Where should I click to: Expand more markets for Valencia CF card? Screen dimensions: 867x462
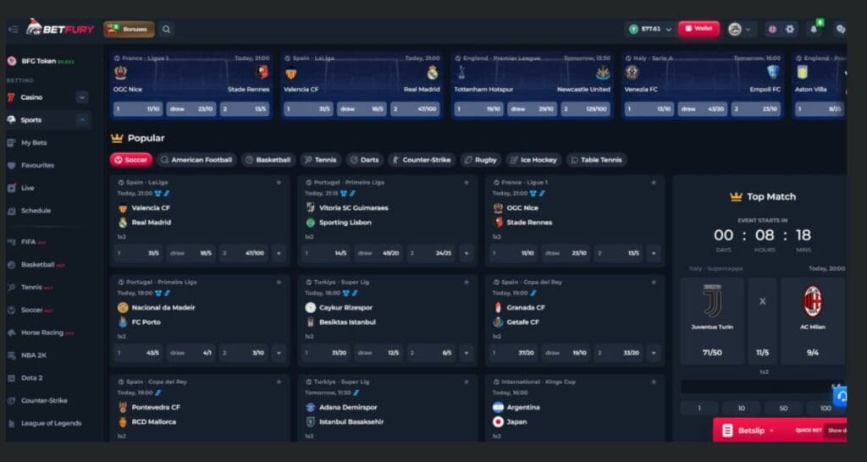279,253
